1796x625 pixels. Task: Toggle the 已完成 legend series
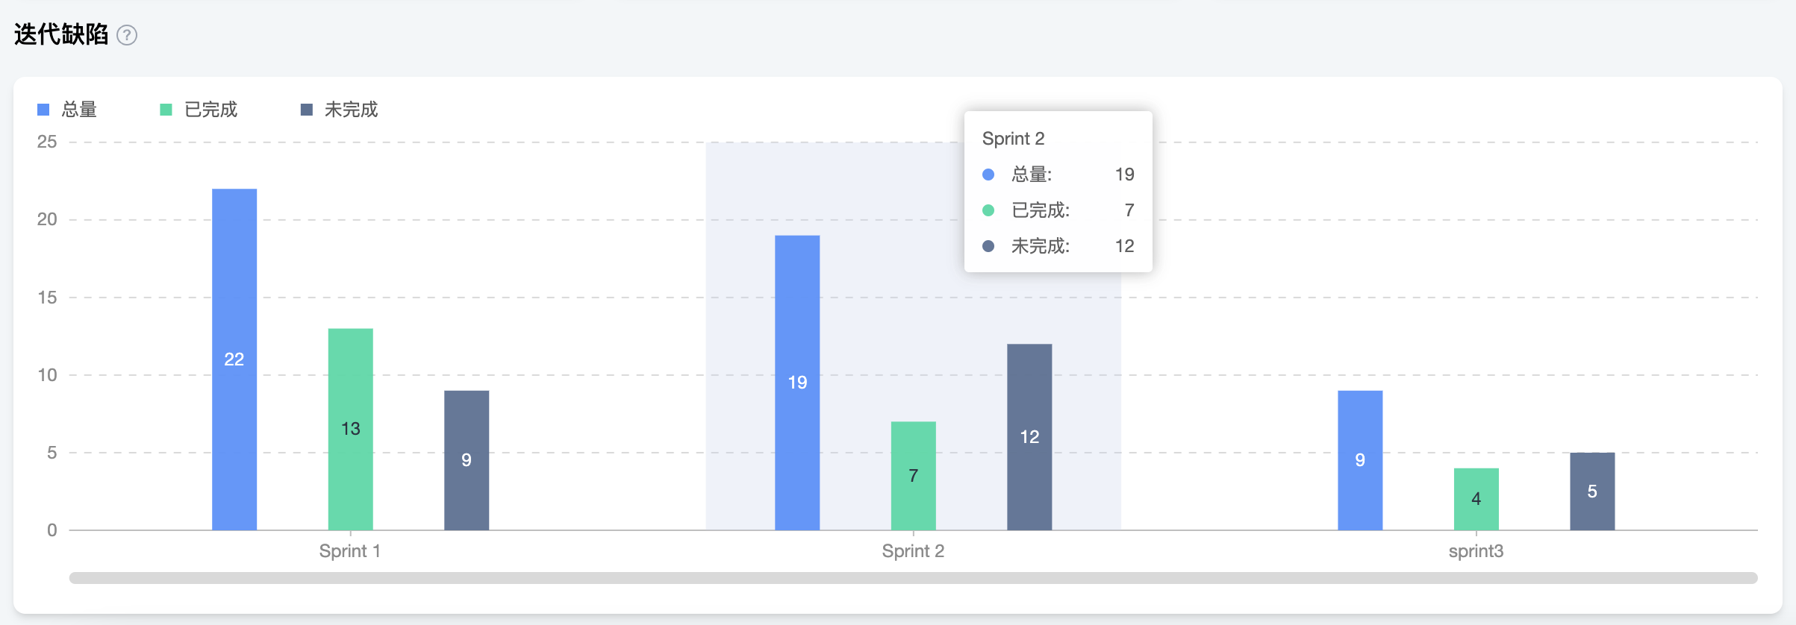(211, 110)
